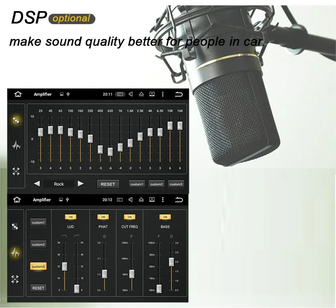Tap the close-screen box icon in the lower status bar

152,200
